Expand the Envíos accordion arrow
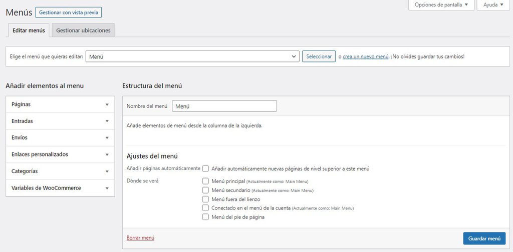Viewport: 513px width, 252px height. (x=107, y=138)
